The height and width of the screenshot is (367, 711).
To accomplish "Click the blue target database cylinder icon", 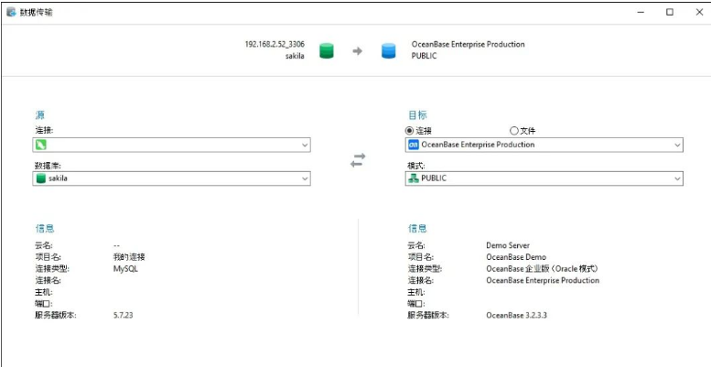I will click(x=388, y=50).
